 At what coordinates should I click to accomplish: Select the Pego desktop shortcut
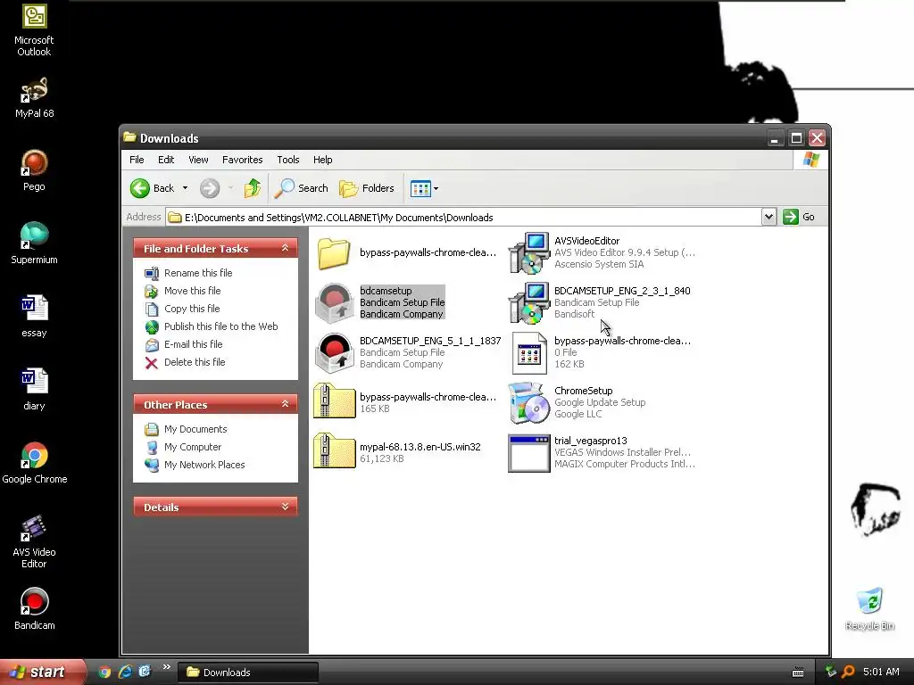tap(34, 170)
